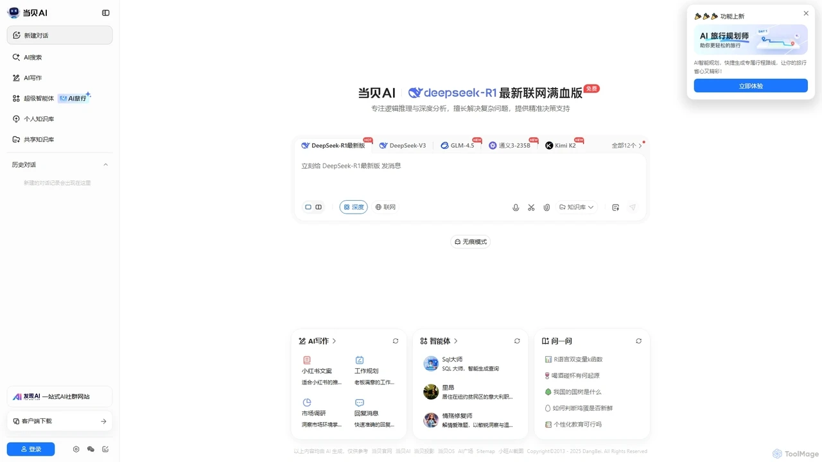Click the microphone voice input icon
This screenshot has width=822, height=462.
(516, 207)
